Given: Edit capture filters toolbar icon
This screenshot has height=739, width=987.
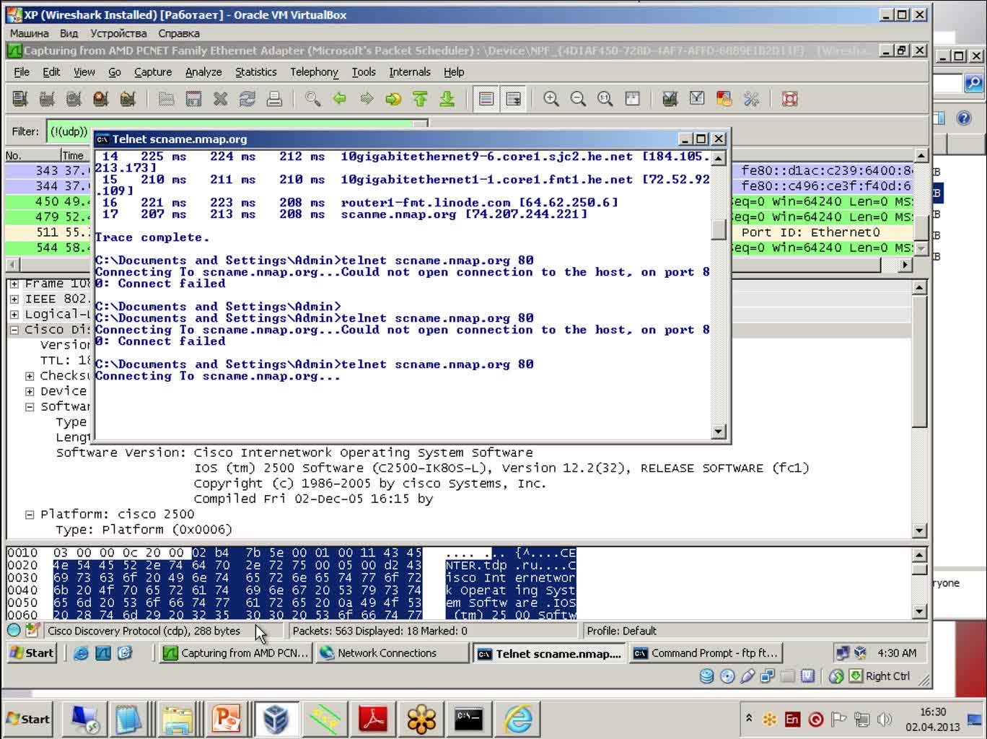Looking at the screenshot, I should 670,99.
